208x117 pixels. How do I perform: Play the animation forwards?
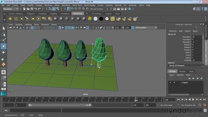tap(193, 99)
